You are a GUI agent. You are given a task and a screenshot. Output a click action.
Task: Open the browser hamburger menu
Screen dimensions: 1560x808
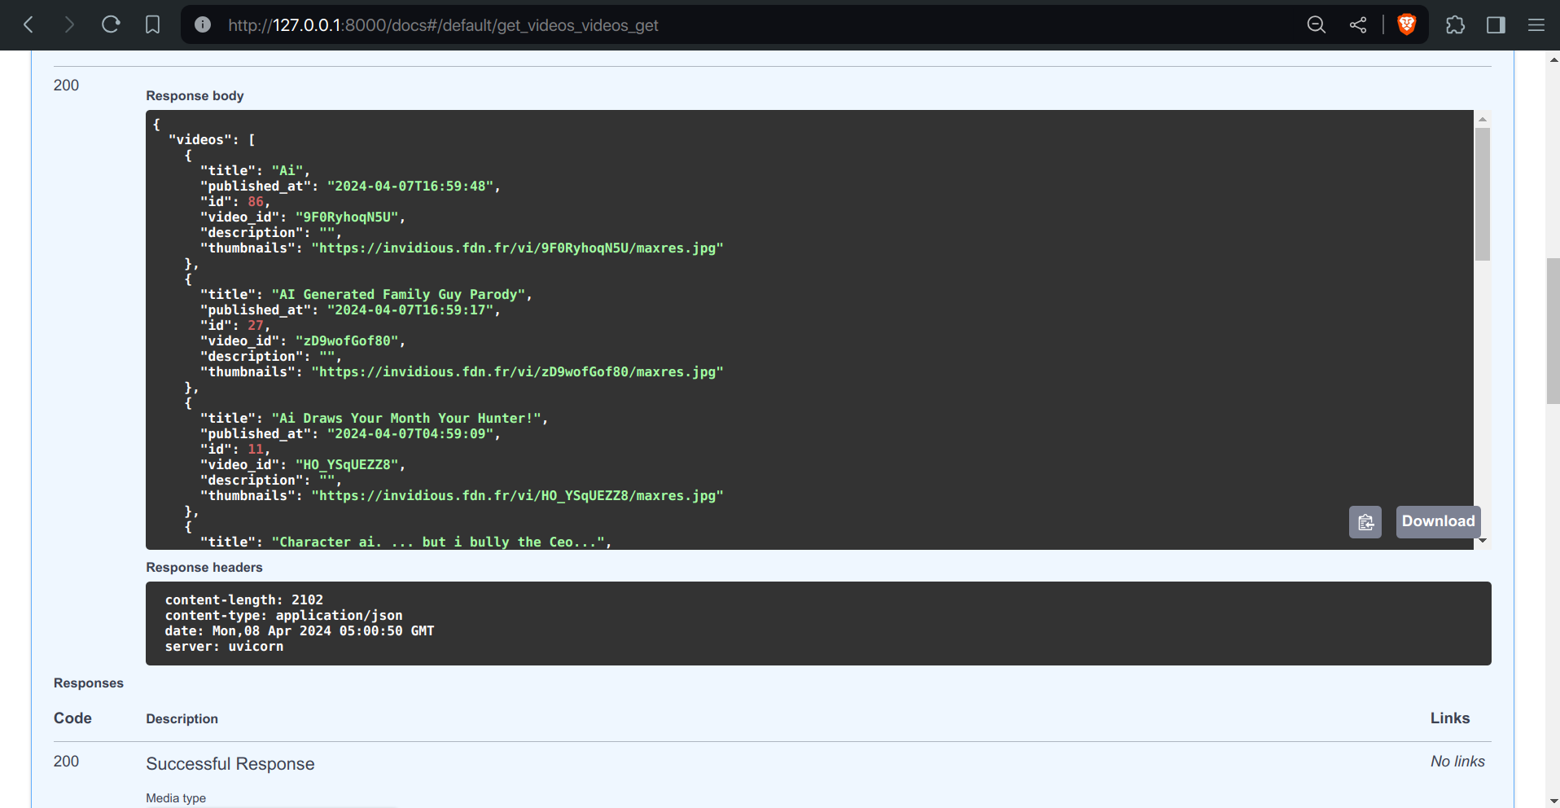[x=1536, y=25]
